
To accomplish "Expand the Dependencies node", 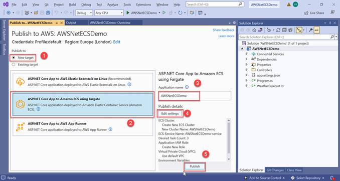I will (x=247, y=59).
